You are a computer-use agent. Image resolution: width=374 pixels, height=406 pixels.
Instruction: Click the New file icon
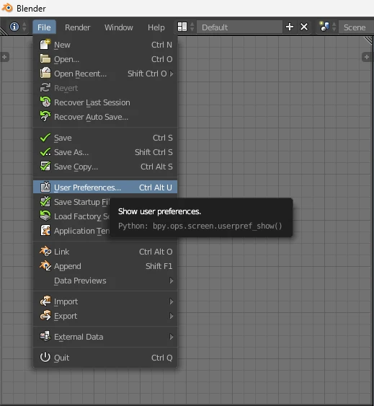[45, 45]
